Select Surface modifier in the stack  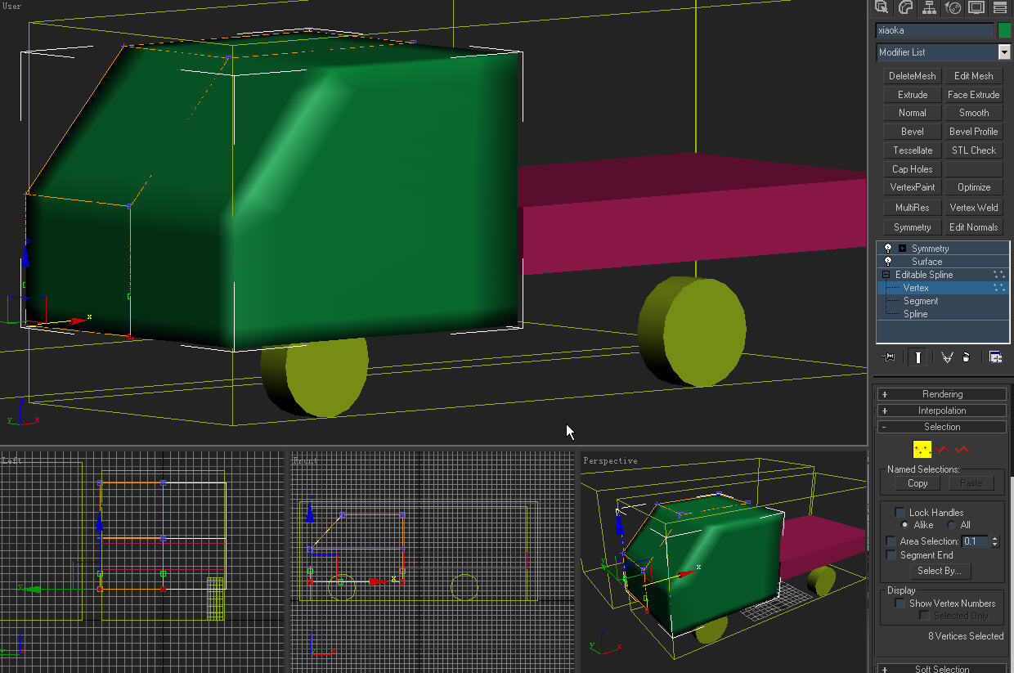pos(927,262)
